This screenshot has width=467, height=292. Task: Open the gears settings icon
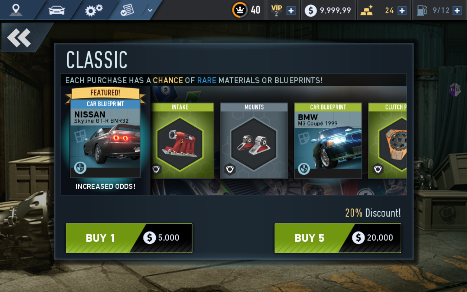click(x=94, y=10)
